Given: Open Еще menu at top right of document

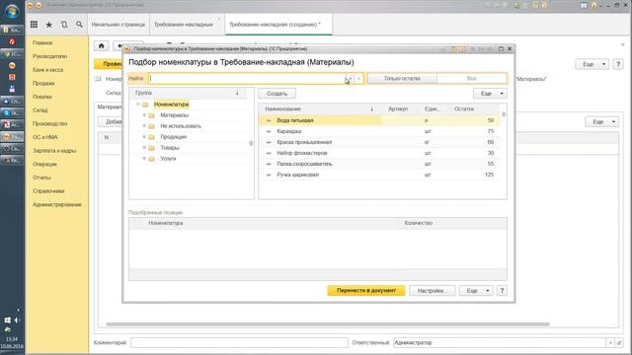Looking at the screenshot, I should click(x=592, y=64).
